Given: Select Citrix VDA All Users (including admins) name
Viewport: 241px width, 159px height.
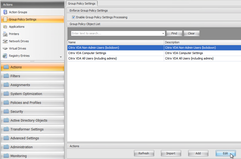Looking at the screenshot, I should pos(116,58).
